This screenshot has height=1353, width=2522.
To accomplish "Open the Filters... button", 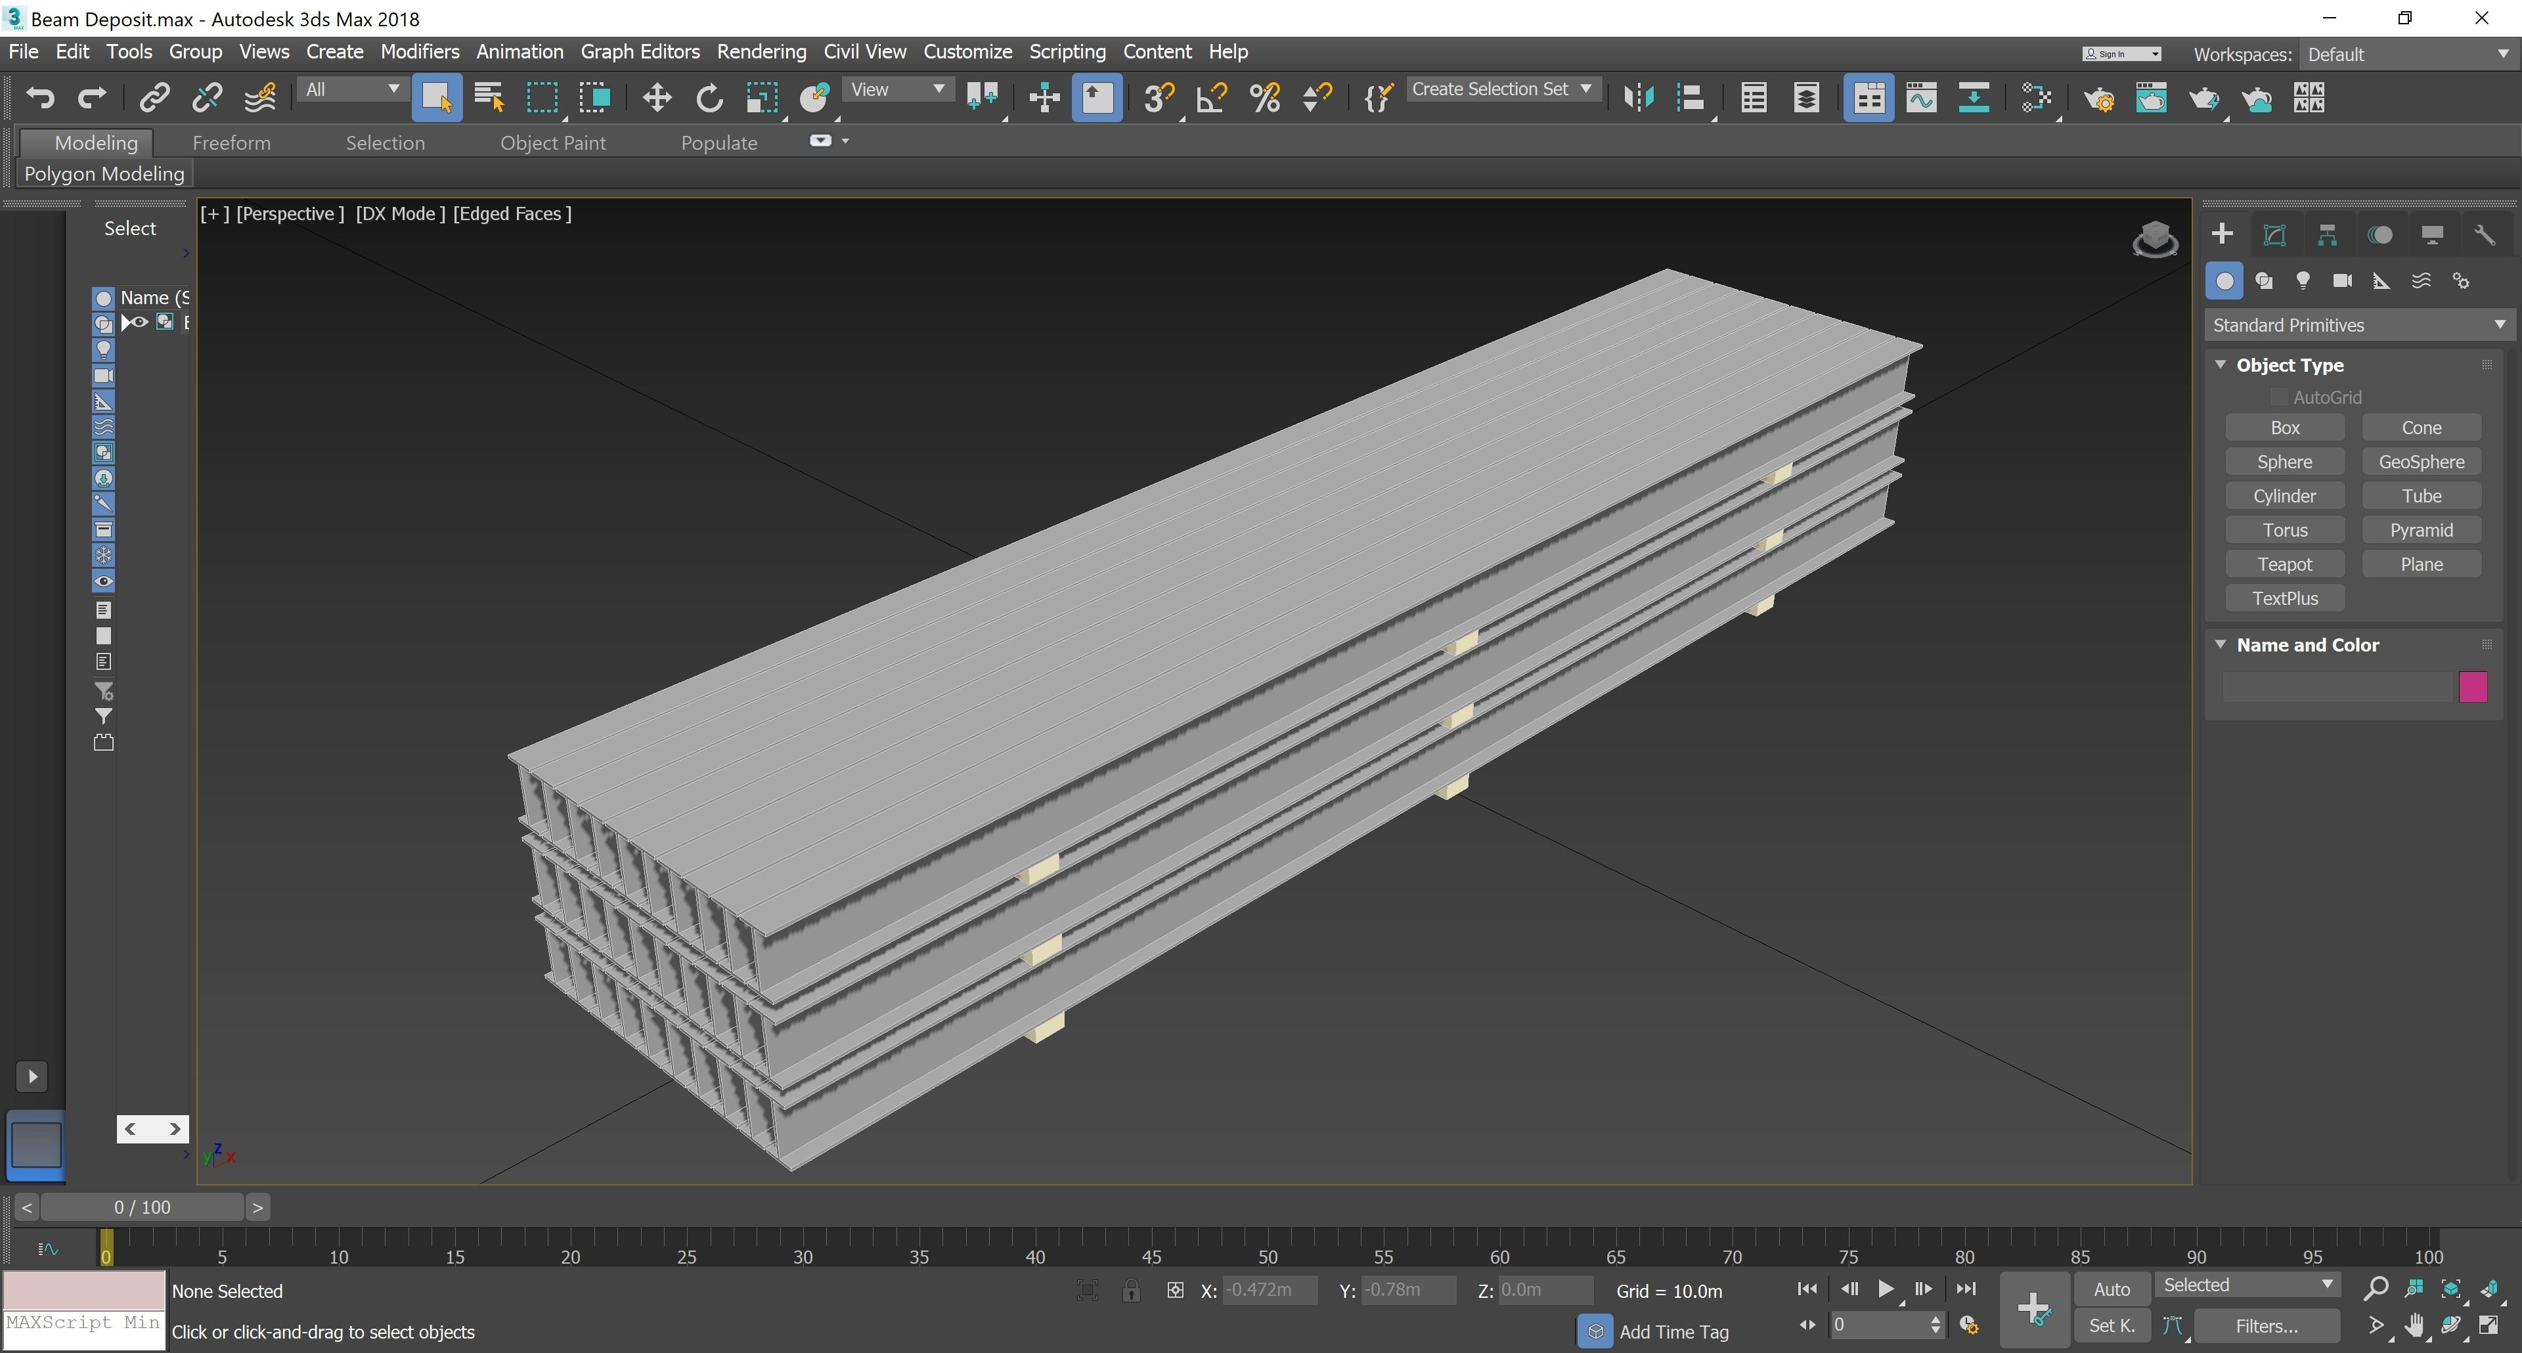I will 2265,1325.
